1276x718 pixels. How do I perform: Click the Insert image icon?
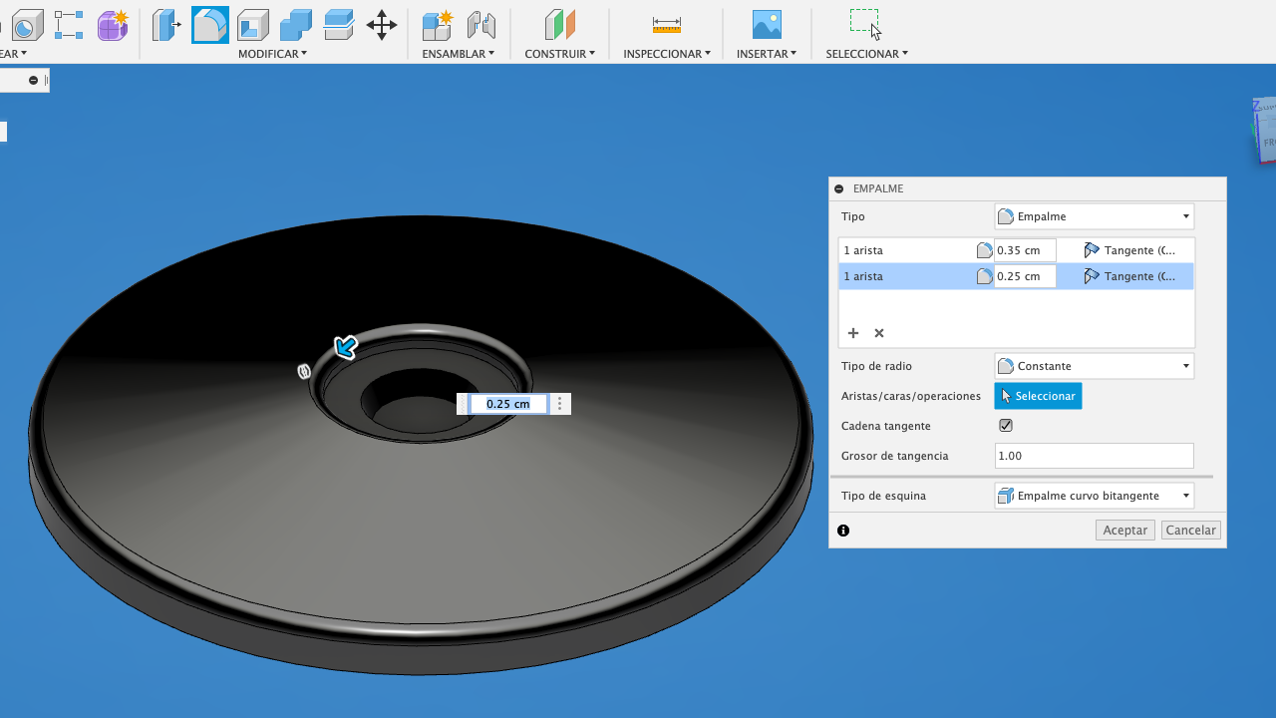pyautogui.click(x=767, y=24)
